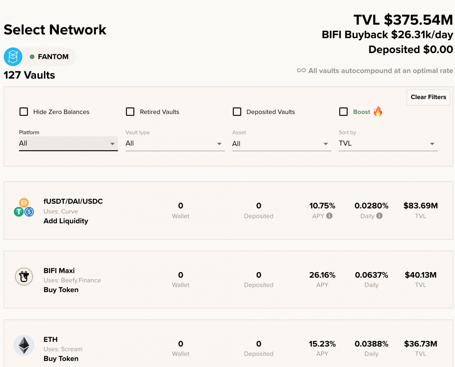The width and height of the screenshot is (455, 367).
Task: Click the autocompound infinity icon
Action: 301,71
